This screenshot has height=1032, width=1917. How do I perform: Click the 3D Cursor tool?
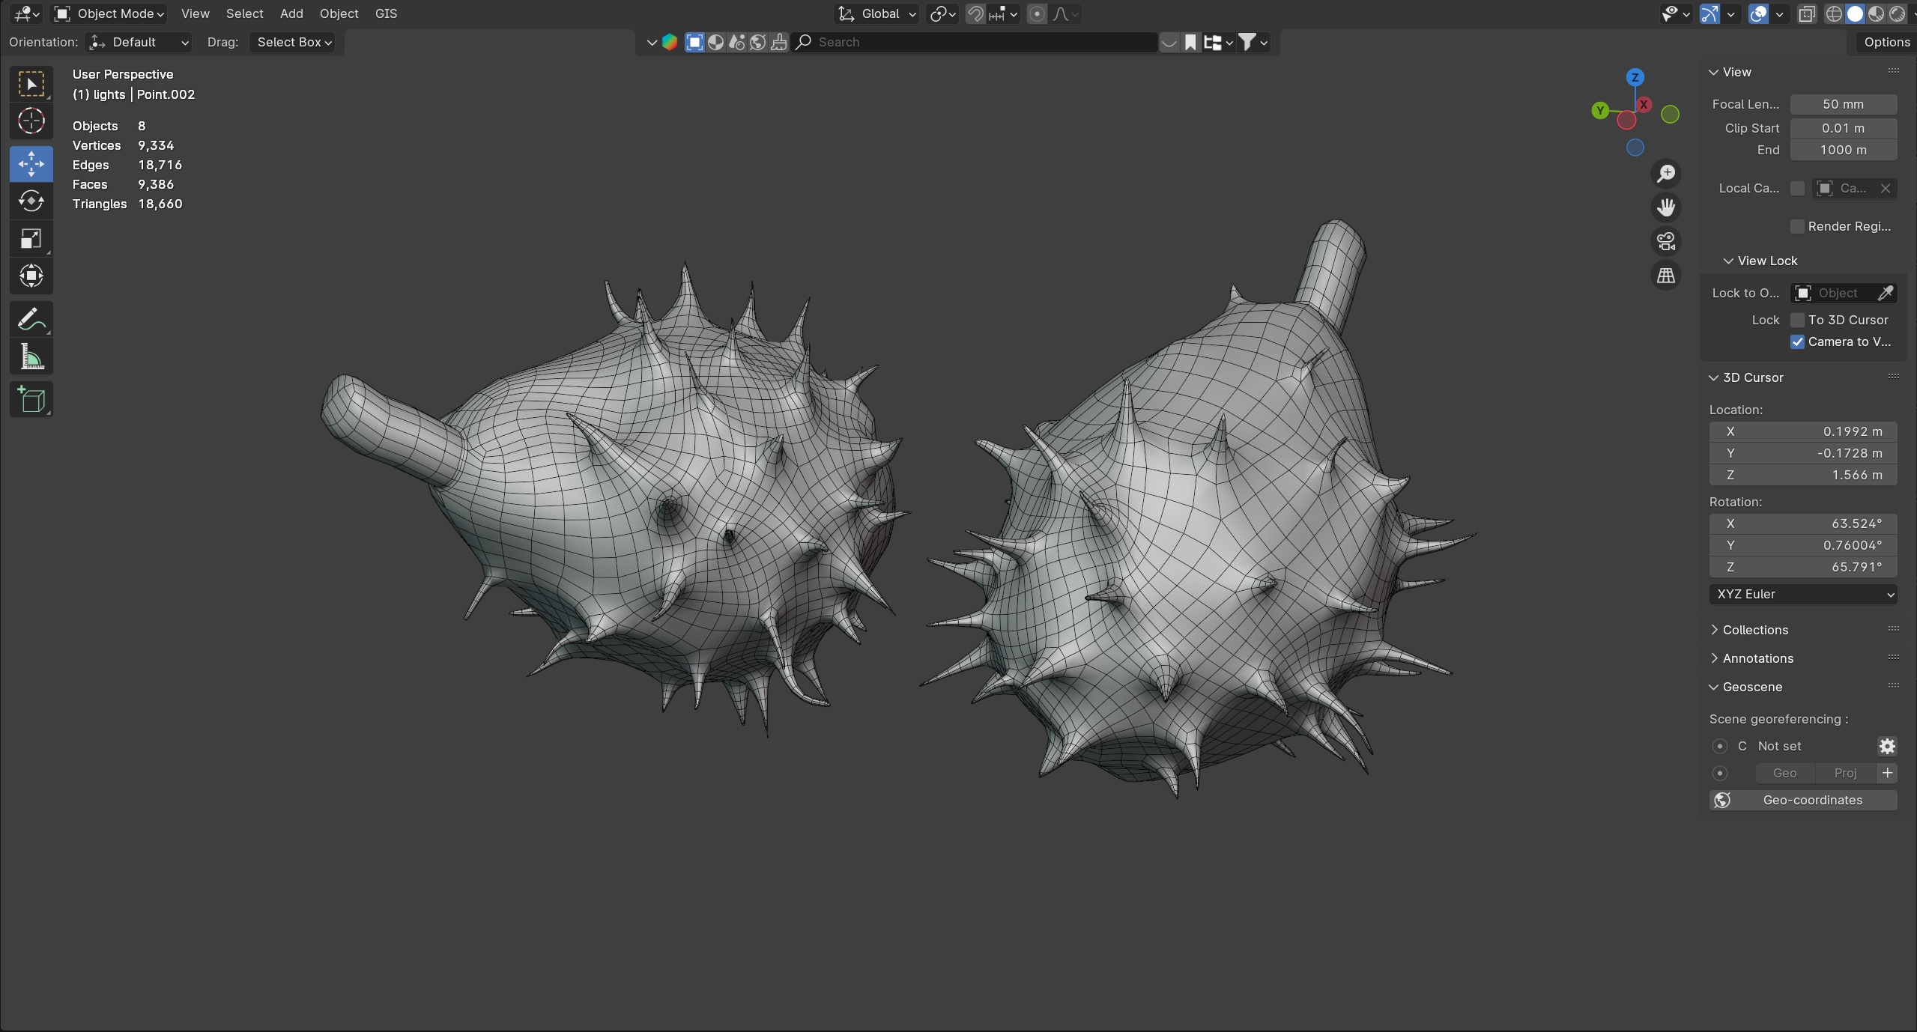[31, 121]
